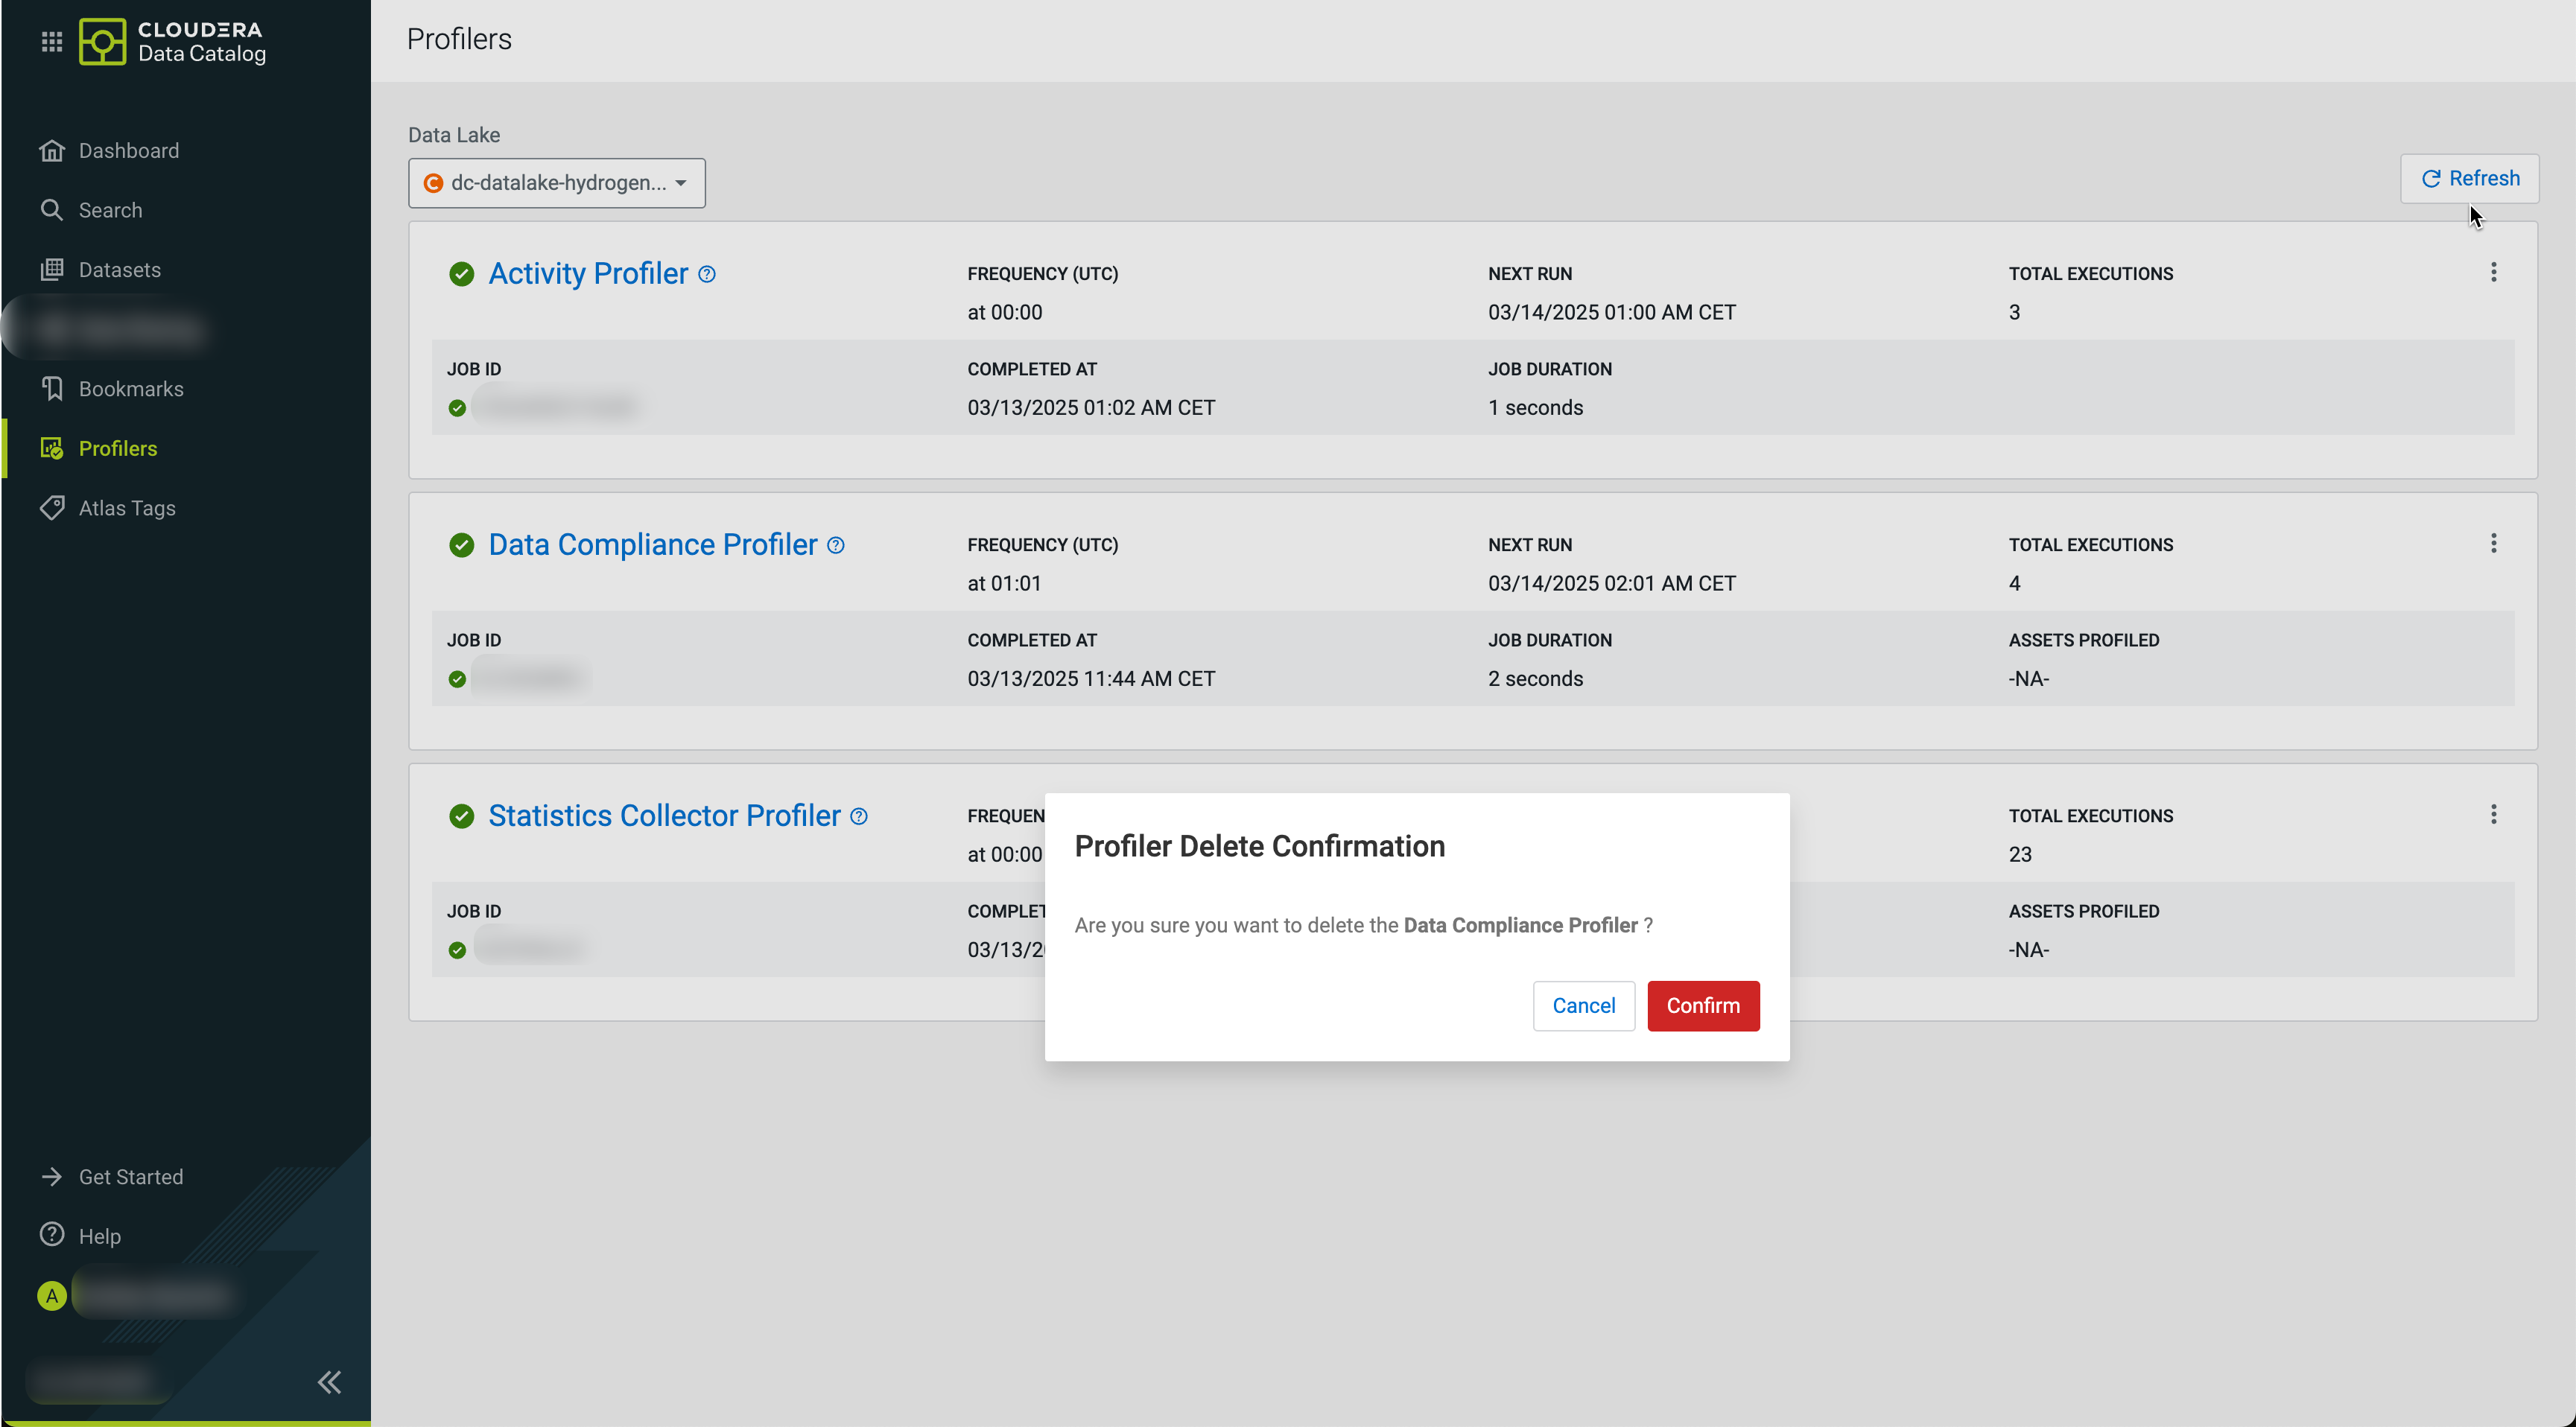Click Statistics Collector Profiler help icon
The width and height of the screenshot is (2576, 1427).
click(859, 816)
